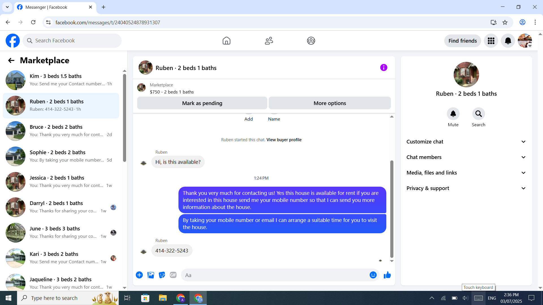Image resolution: width=543 pixels, height=305 pixels.
Task: Open View buyer profile link
Action: (284, 140)
